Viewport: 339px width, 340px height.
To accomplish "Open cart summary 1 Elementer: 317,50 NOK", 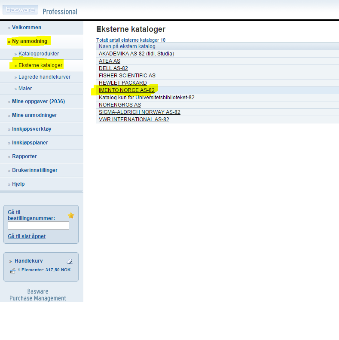I will point(44,270).
